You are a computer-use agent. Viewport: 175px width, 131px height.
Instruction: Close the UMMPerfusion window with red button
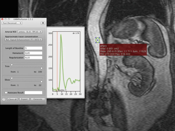2,19
